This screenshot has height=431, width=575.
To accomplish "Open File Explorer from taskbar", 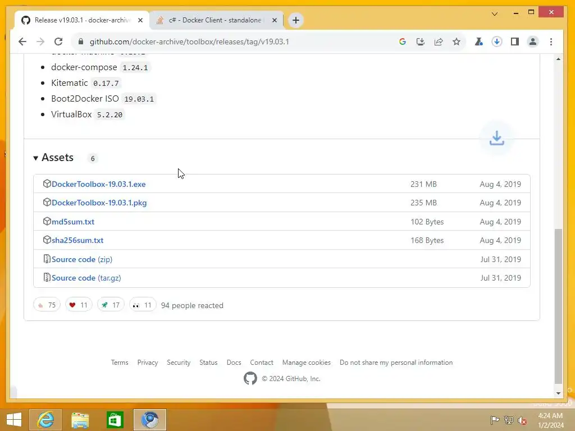I will click(80, 420).
